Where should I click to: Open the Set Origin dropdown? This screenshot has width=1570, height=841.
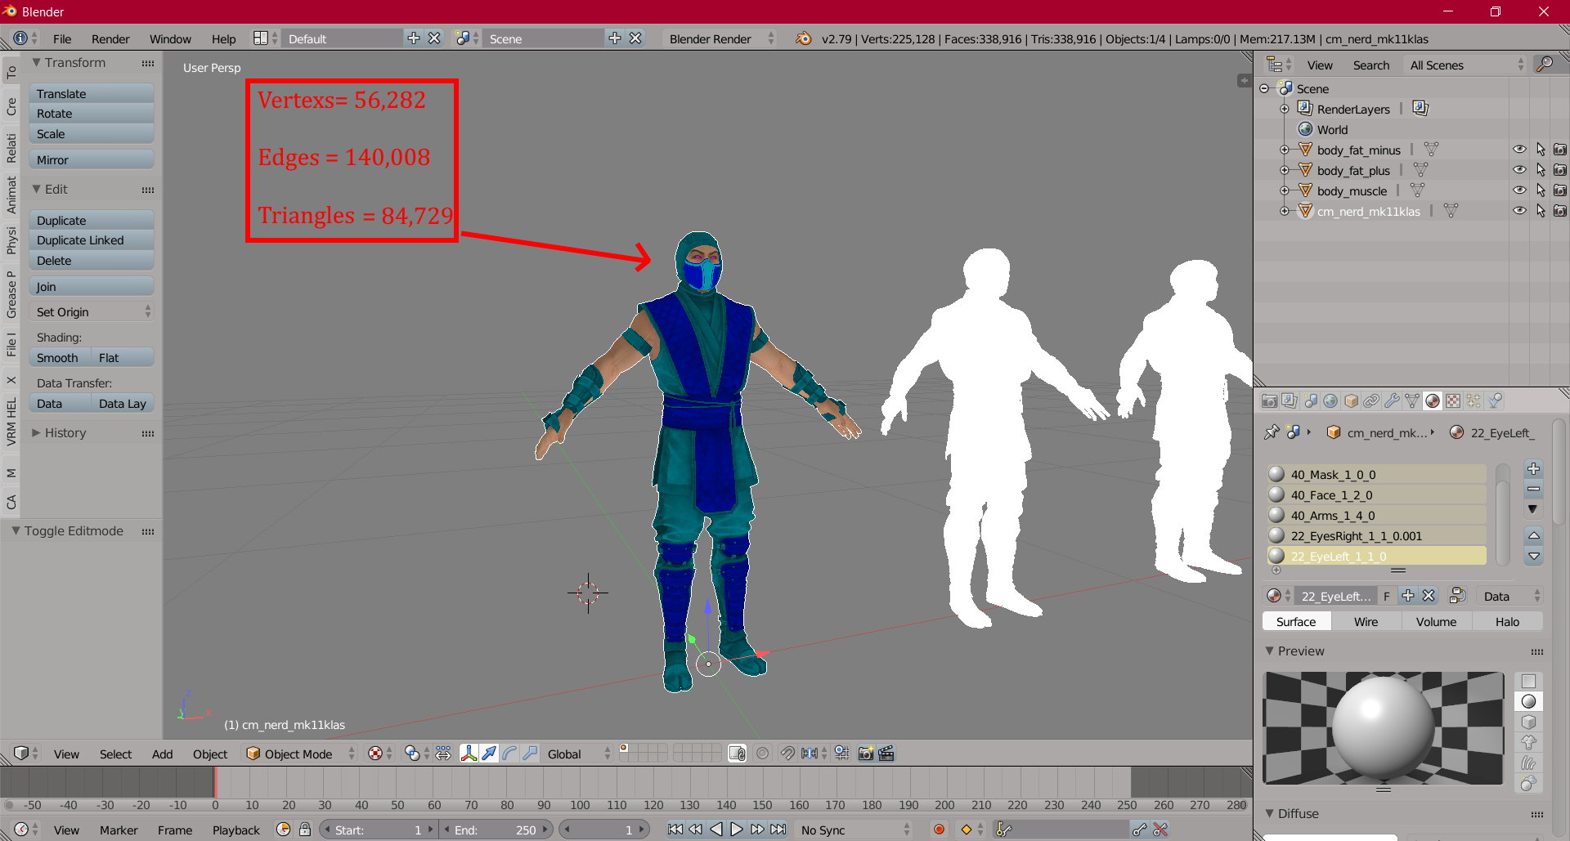[x=92, y=311]
